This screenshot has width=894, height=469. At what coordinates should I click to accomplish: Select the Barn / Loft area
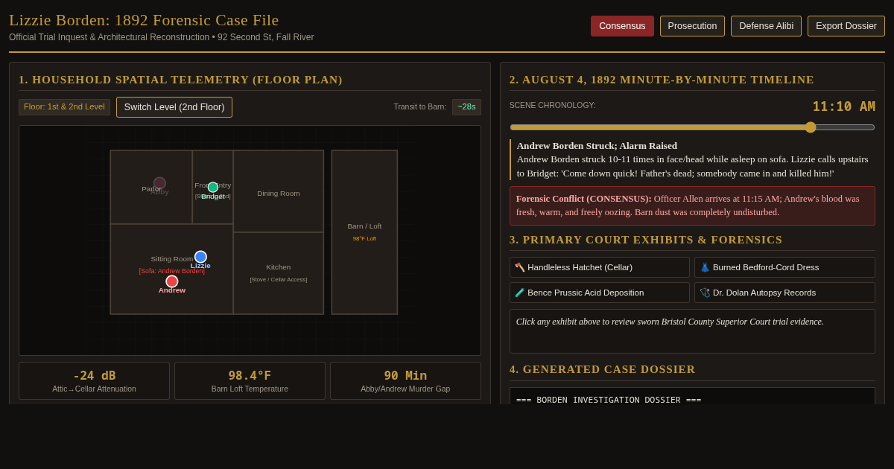click(x=364, y=232)
